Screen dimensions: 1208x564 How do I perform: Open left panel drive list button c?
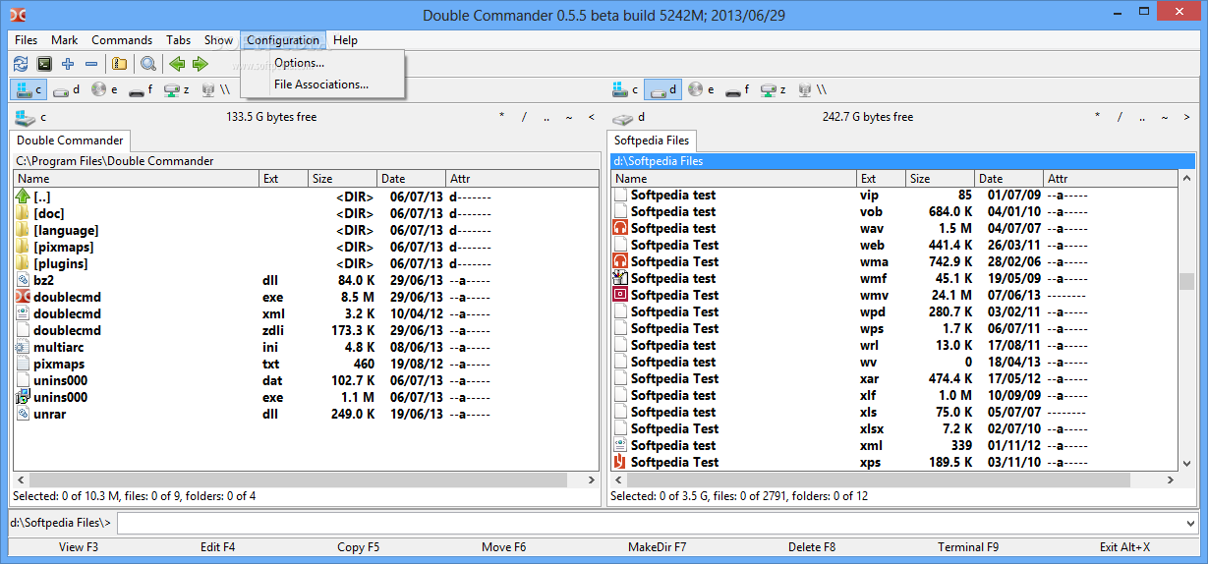click(30, 117)
